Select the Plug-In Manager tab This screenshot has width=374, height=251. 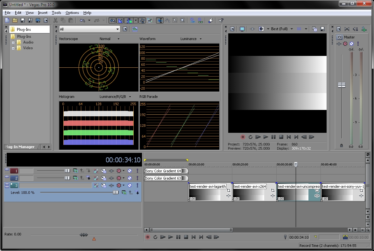tap(20, 147)
